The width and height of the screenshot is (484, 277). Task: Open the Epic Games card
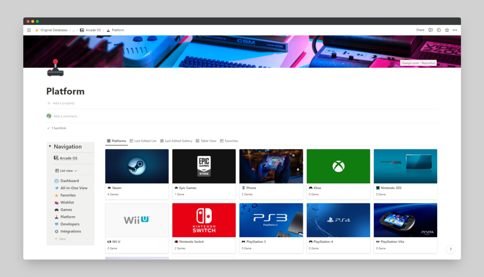204,174
